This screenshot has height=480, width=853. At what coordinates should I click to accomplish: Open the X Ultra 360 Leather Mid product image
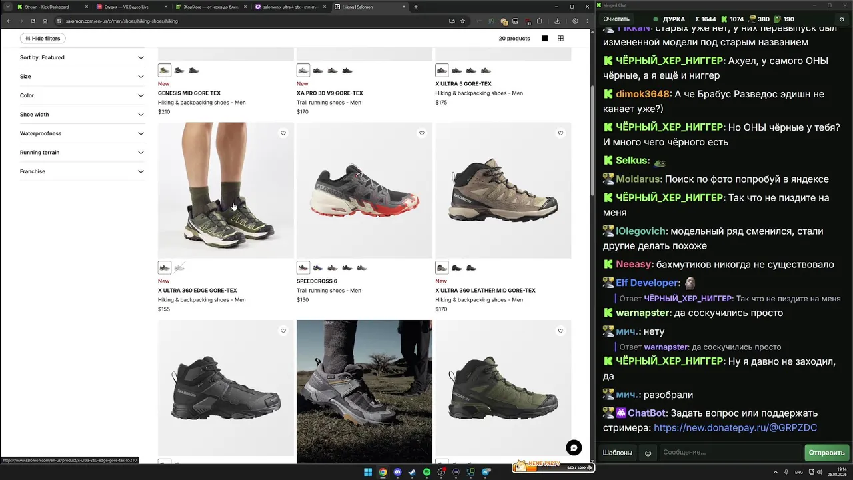point(503,190)
